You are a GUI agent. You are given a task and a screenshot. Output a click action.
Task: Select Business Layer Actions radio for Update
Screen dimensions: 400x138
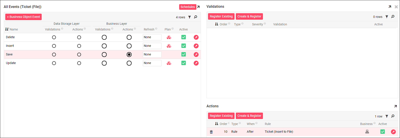[x=129, y=63]
